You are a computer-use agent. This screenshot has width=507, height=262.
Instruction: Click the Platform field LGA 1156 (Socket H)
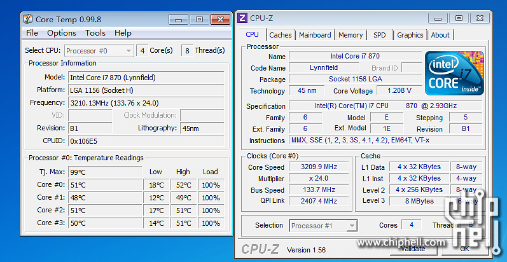point(146,90)
